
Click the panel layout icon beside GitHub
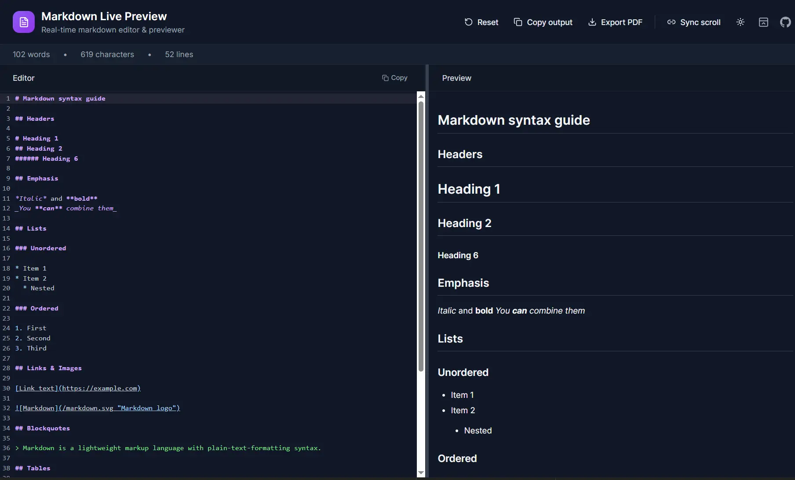[763, 22]
